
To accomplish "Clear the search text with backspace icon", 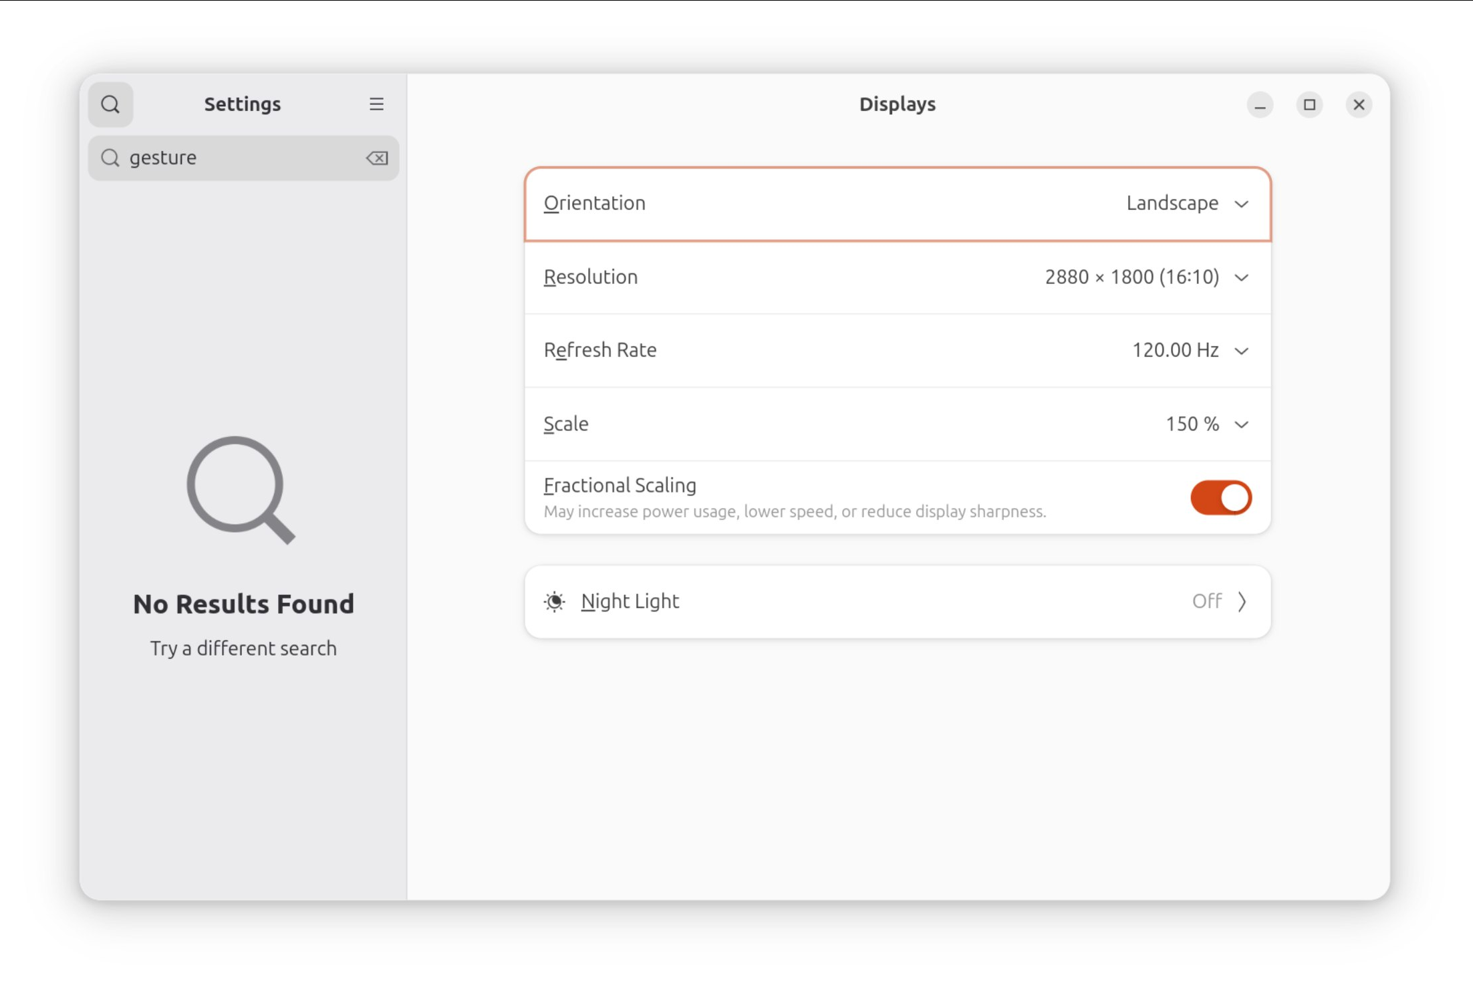I will [x=377, y=158].
